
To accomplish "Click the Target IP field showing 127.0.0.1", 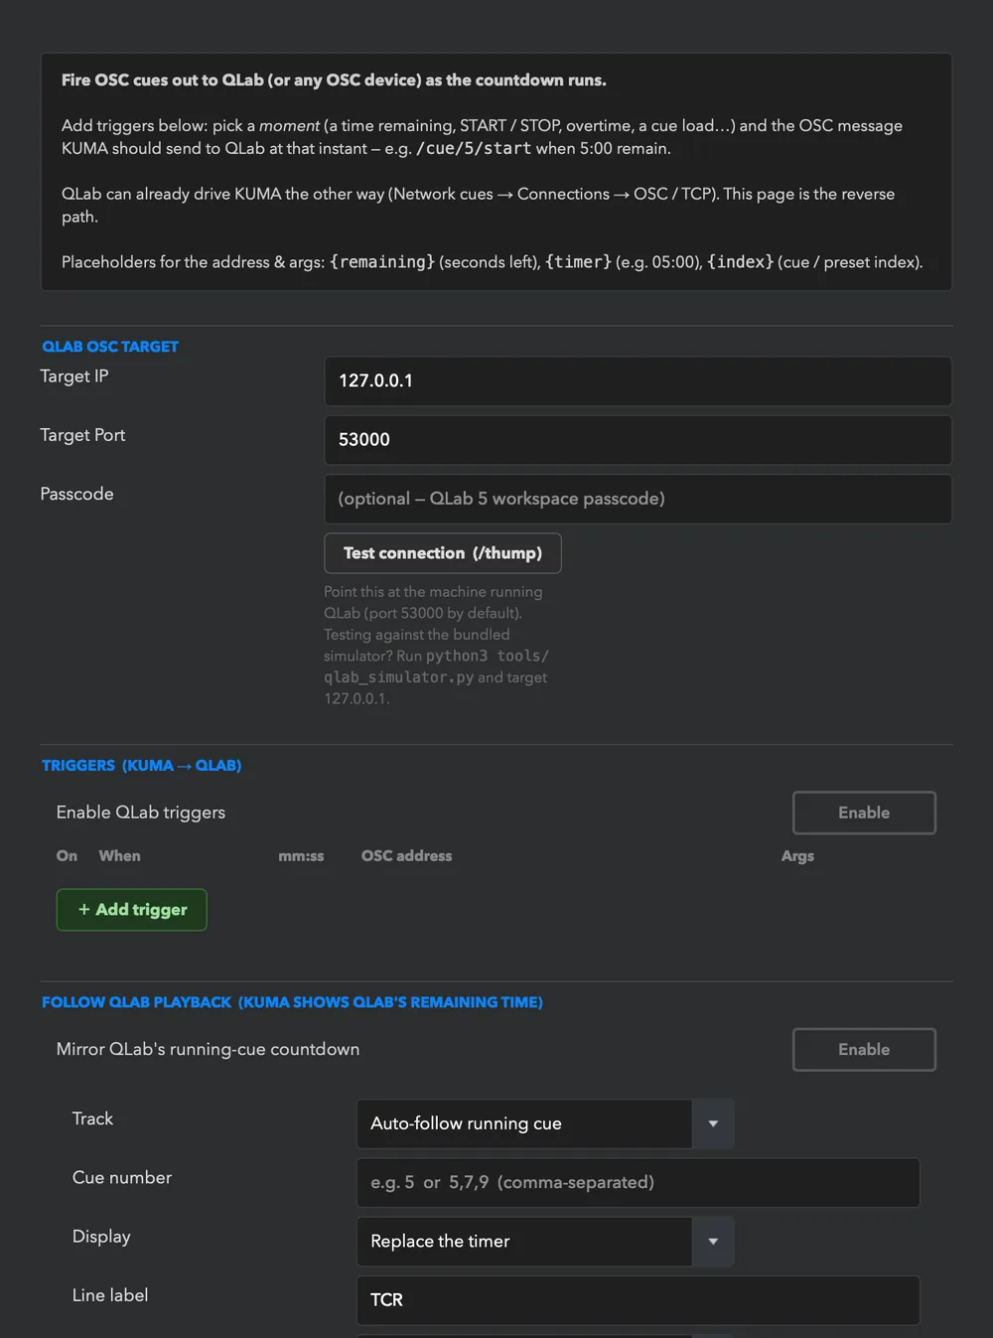I will click(x=638, y=380).
